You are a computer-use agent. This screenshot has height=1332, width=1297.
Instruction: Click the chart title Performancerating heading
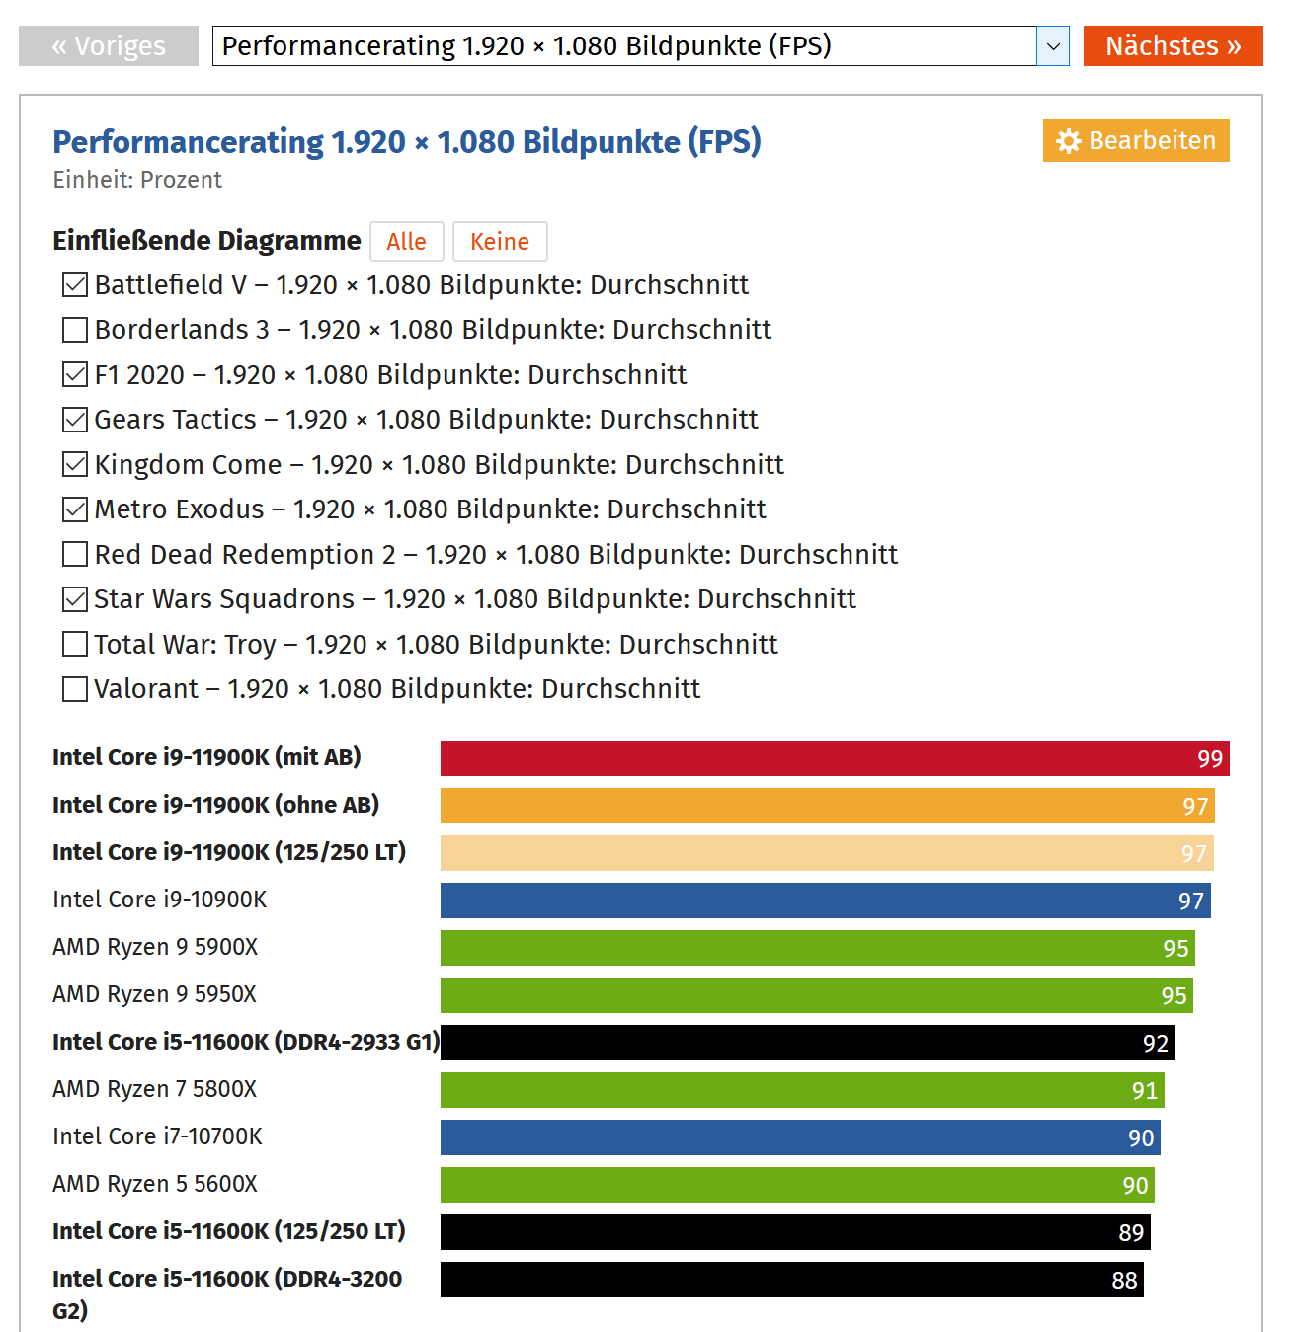coord(407,142)
